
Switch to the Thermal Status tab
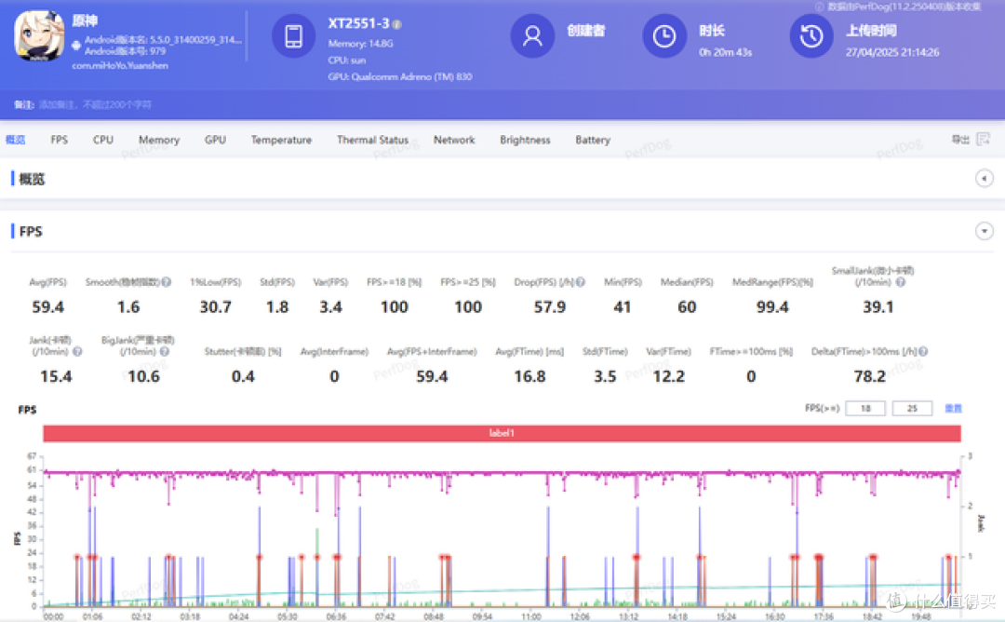(x=372, y=140)
